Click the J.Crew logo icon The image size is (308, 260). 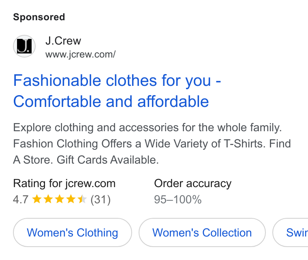click(24, 46)
